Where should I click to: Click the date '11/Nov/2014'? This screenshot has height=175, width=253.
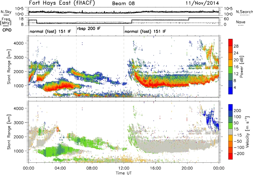tap(202, 3)
